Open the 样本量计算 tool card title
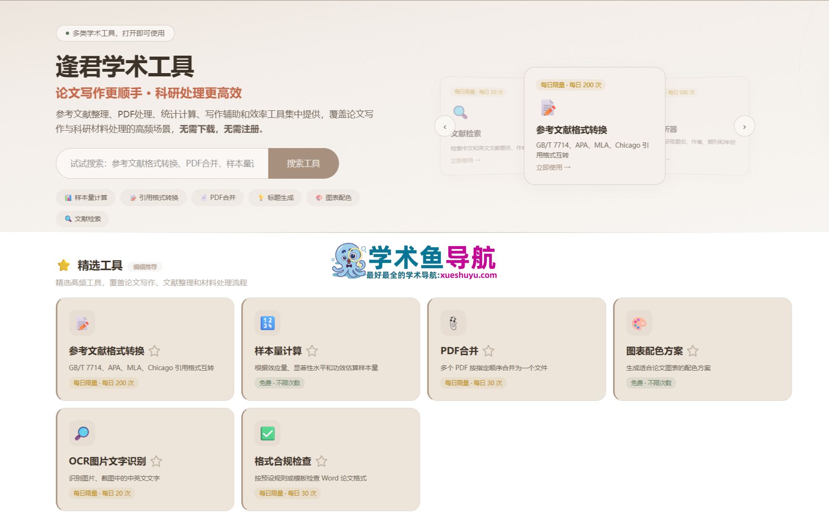Screen dimensions: 829x522 click(278, 351)
